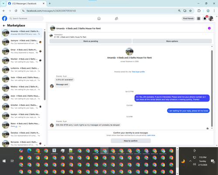Launch Microsoft Edge from the taskbar
The width and height of the screenshot is (218, 175).
[x=29, y=150]
